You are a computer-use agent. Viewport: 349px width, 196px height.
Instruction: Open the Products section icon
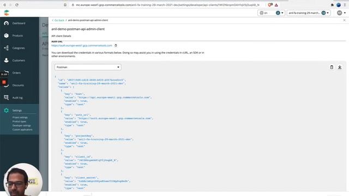(6, 35)
